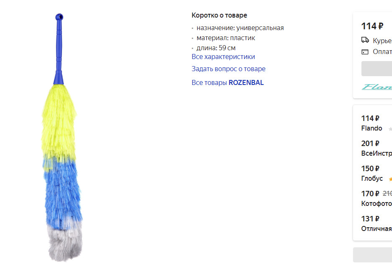The image size is (392, 272).
Task: Click the gray button below offers list
Action: [372, 255]
